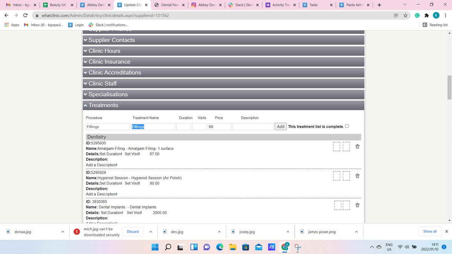
Task: Switch to the Dental Fees browser tab
Action: point(169,5)
